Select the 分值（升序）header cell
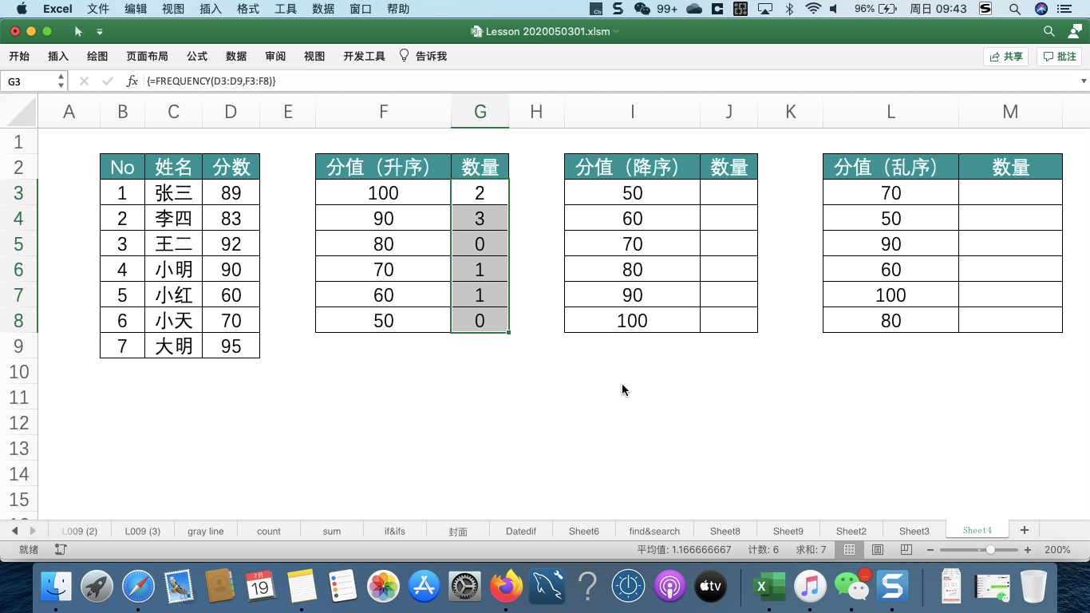This screenshot has width=1090, height=613. coord(384,167)
